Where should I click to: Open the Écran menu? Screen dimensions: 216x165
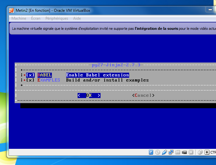(x=36, y=18)
